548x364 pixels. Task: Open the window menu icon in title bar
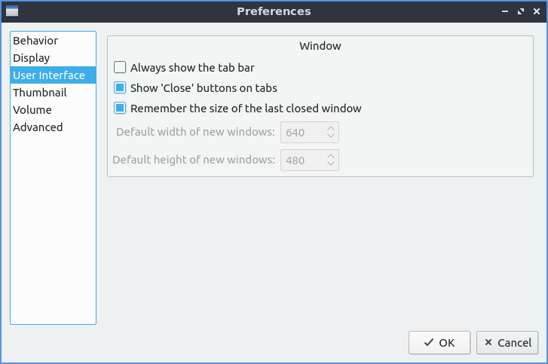[x=11, y=11]
